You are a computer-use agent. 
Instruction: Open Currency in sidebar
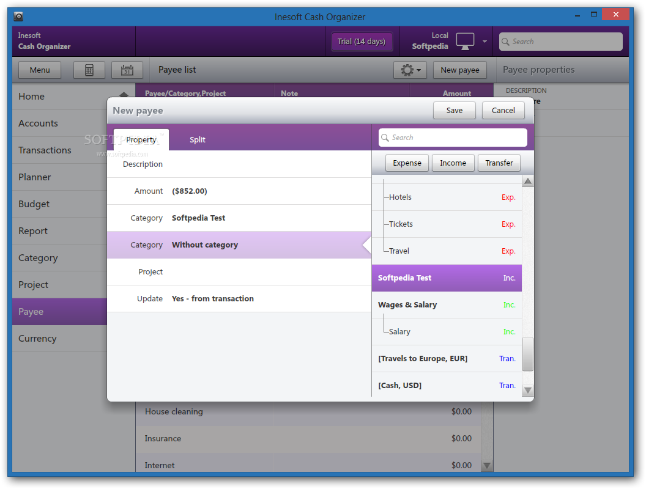[59, 339]
